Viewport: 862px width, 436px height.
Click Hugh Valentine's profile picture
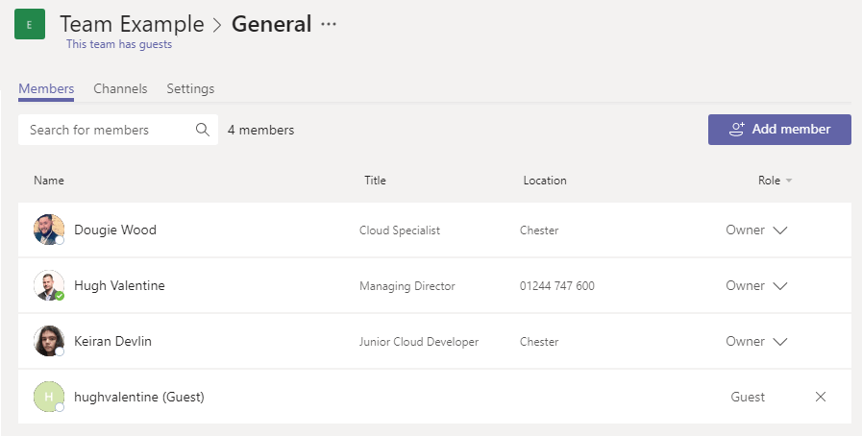(x=49, y=286)
